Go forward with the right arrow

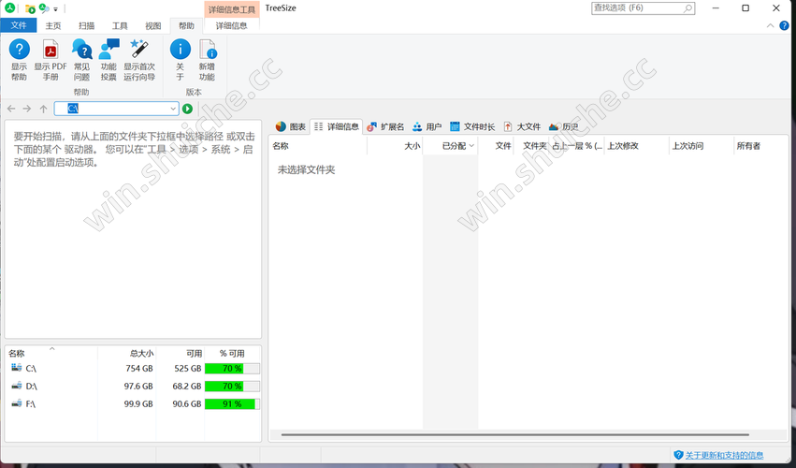click(27, 109)
